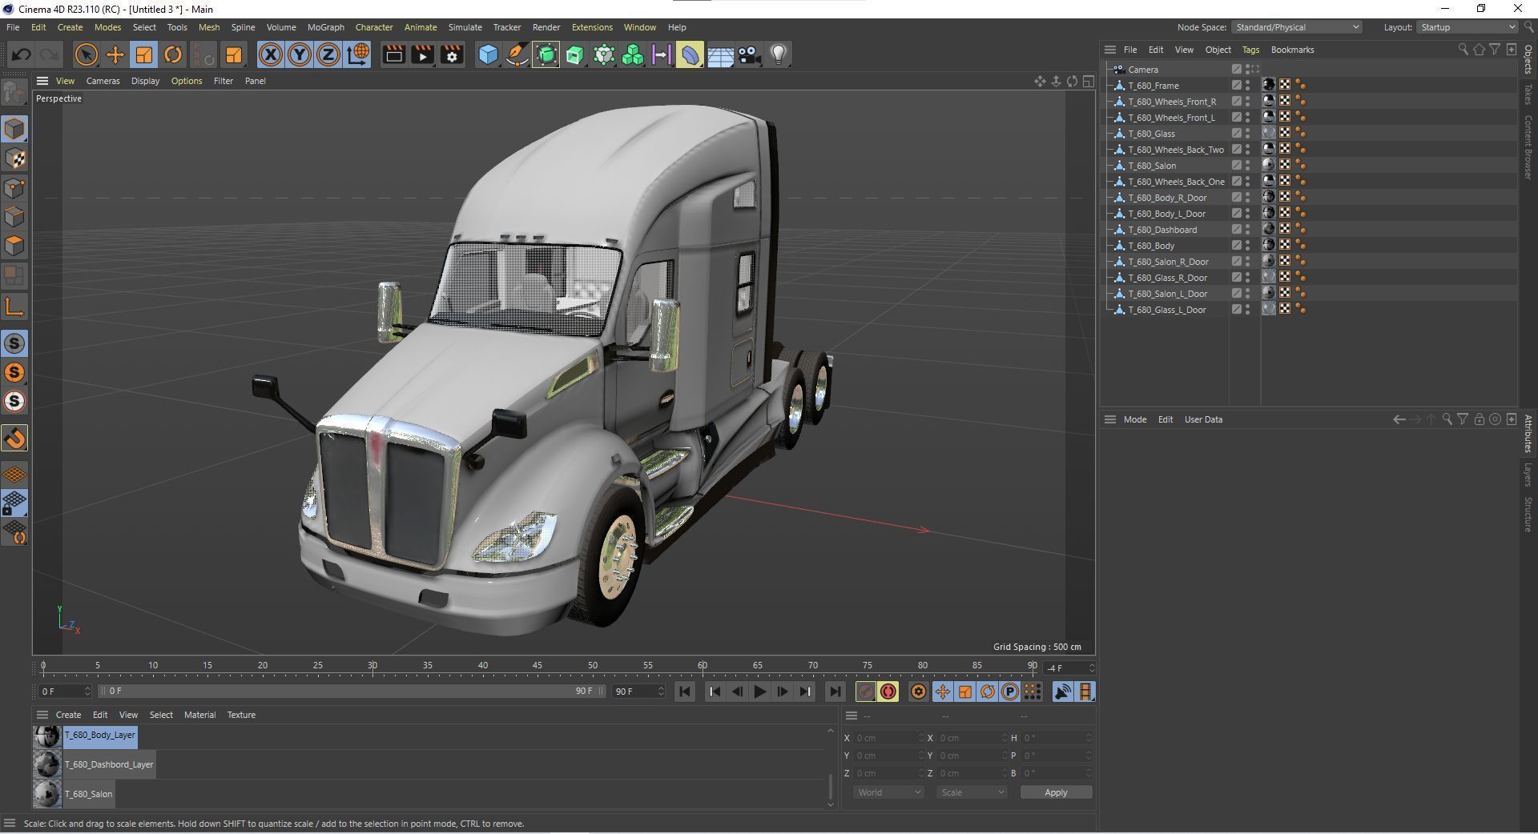This screenshot has height=834, width=1538.
Task: Click Render View clapperboard icon
Action: (393, 54)
